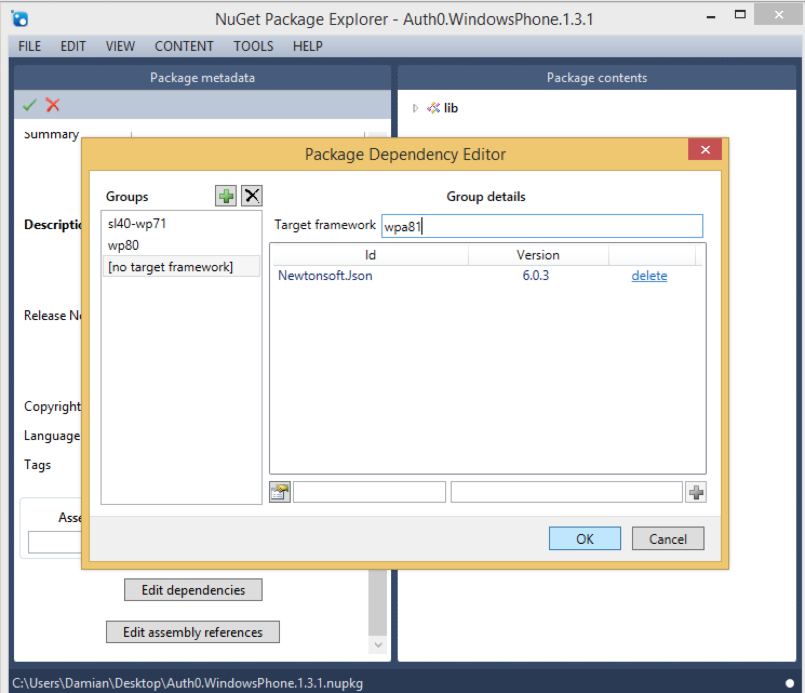Screen dimensions: 805x693
Task: Open the CONTENT menu
Action: 184,46
